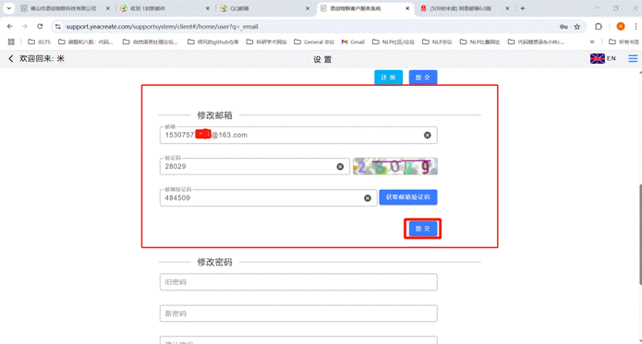Clear the 484509 email code input
This screenshot has width=642, height=344.
tap(368, 198)
